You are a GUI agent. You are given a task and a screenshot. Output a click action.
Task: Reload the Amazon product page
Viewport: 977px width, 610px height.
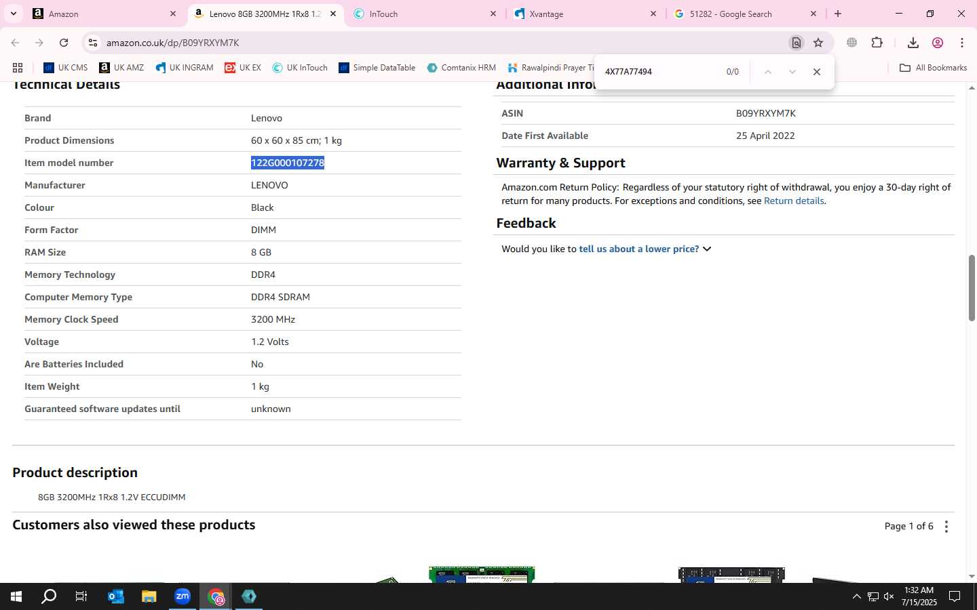64,43
